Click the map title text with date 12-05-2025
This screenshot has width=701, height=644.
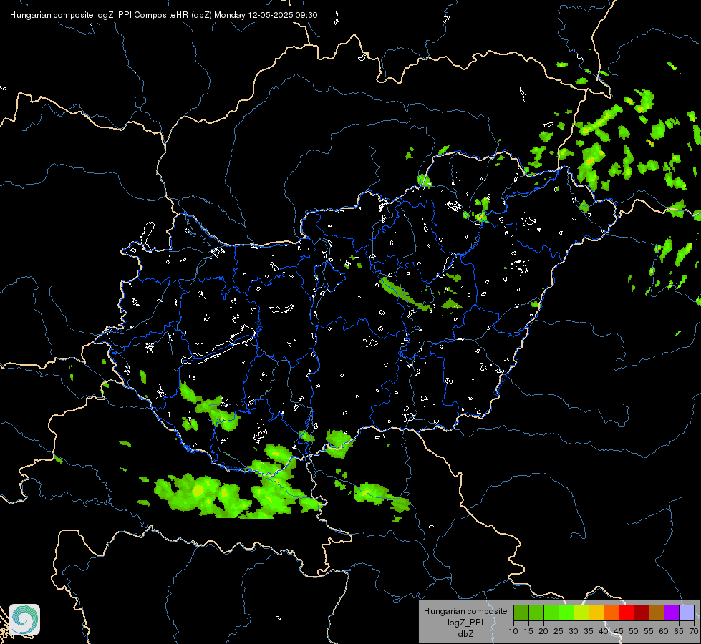(164, 15)
